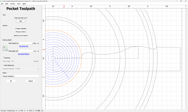Image resolution: width=188 pixels, height=112 pixels.
Task: Click the red marker on the top ruler
Action: (x=64, y=6)
